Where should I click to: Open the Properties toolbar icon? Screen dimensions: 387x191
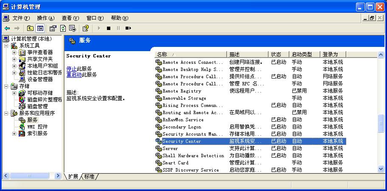(x=53, y=28)
